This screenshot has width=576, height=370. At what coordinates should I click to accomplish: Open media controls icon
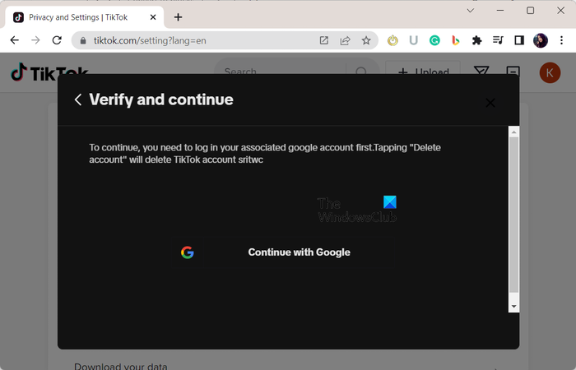498,40
